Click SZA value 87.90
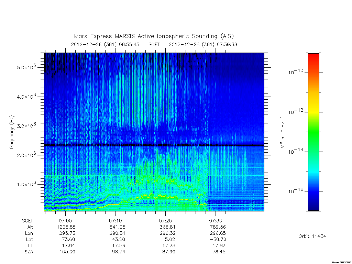 click(x=168, y=252)
